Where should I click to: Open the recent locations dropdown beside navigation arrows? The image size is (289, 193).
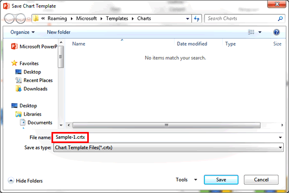click(29, 19)
